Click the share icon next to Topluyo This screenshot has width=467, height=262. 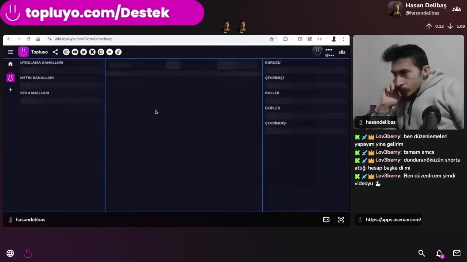55,52
